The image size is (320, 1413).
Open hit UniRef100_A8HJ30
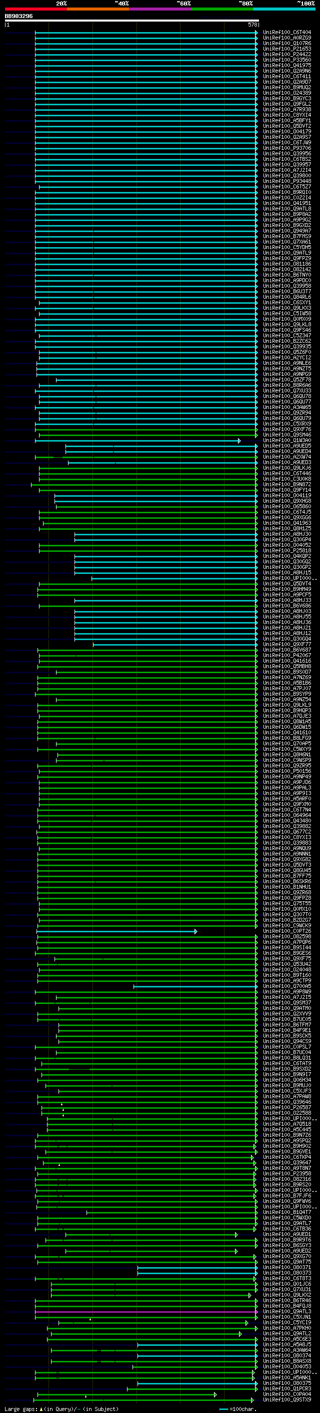(x=286, y=534)
